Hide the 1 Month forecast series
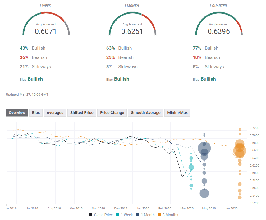This screenshot has width=266, height=220. [146, 215]
